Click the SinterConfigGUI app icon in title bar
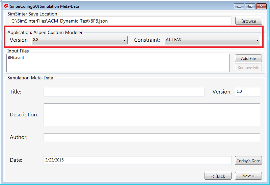Viewport: 270px width, 185px height. coord(6,6)
